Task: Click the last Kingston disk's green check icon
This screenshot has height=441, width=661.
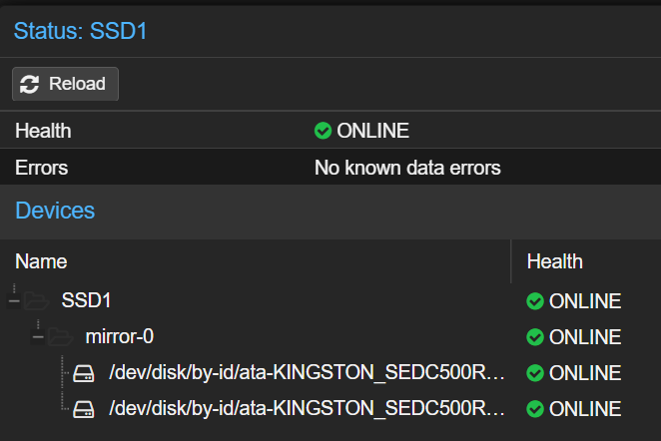Action: point(535,409)
